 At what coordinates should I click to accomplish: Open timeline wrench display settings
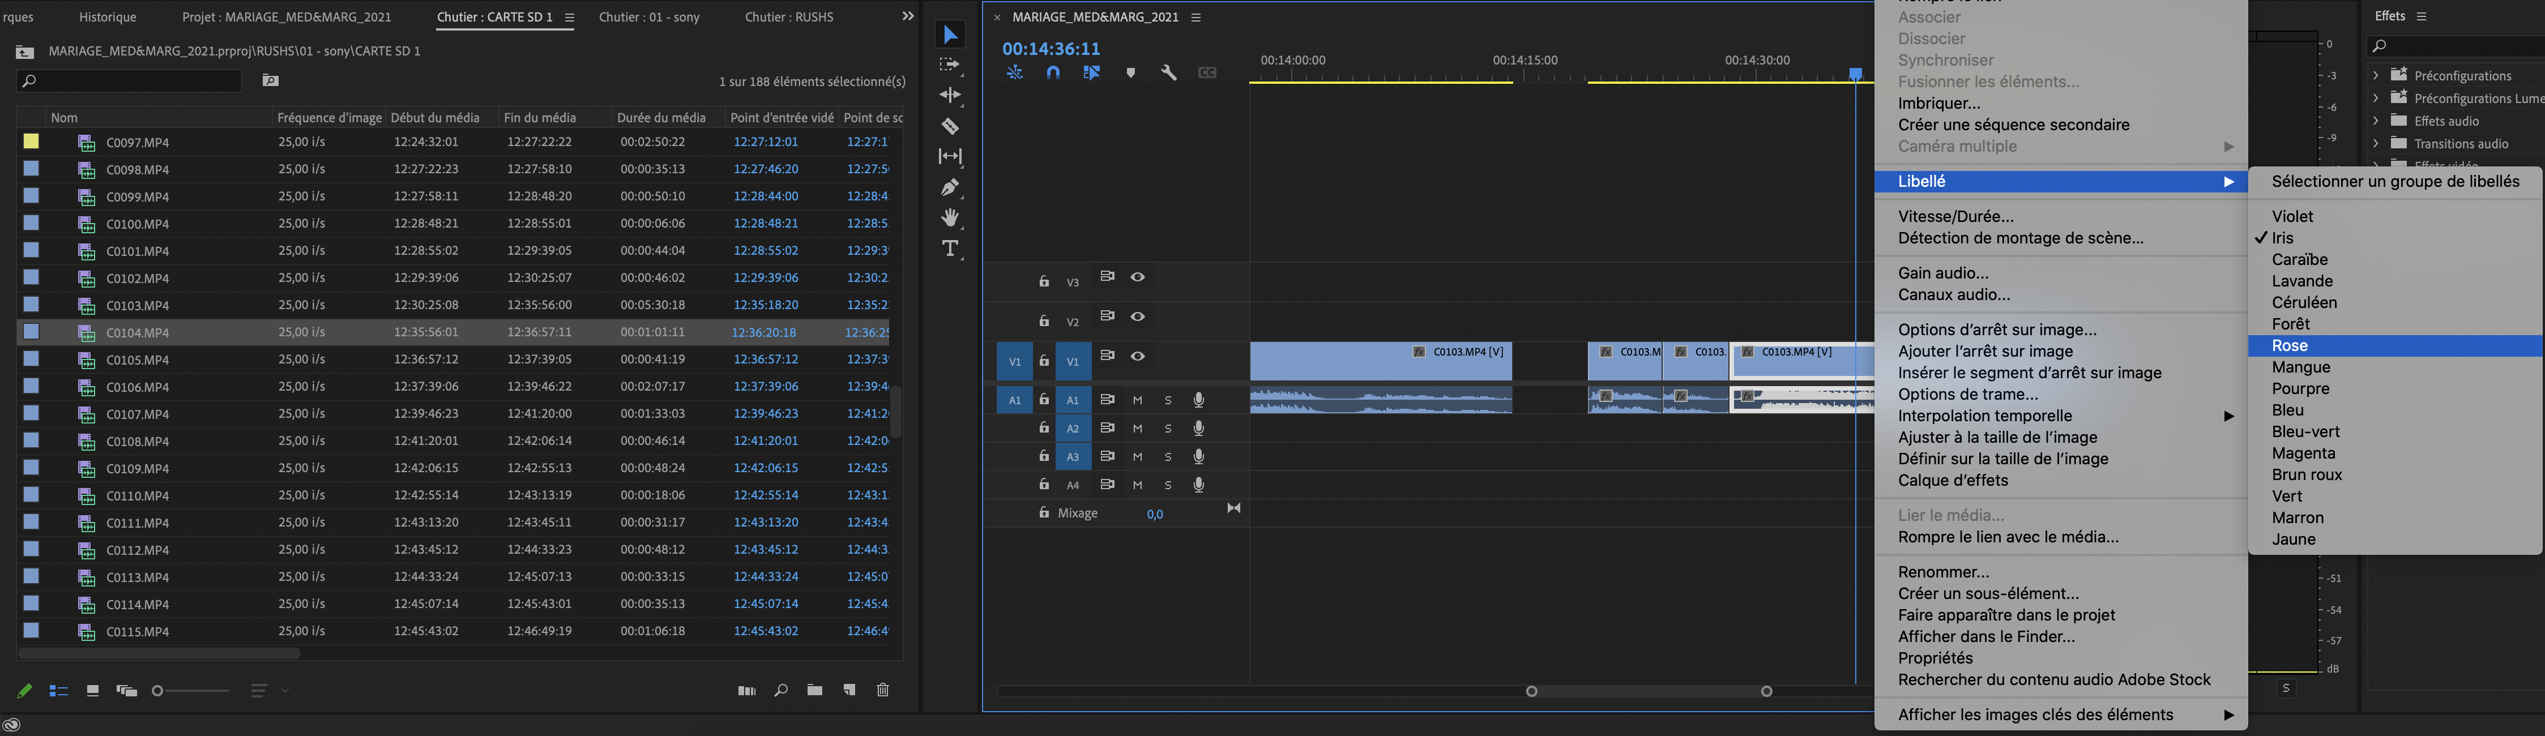coord(1169,72)
